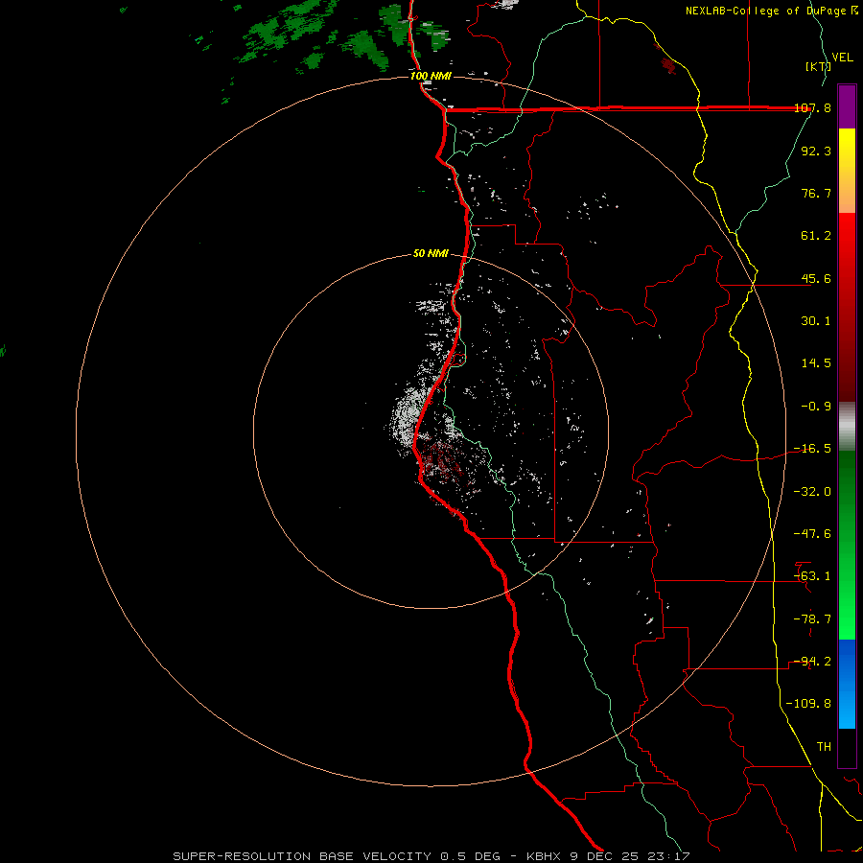Click the 61.2 legend value
Viewport: 863px width, 863px height.
pyautogui.click(x=816, y=236)
